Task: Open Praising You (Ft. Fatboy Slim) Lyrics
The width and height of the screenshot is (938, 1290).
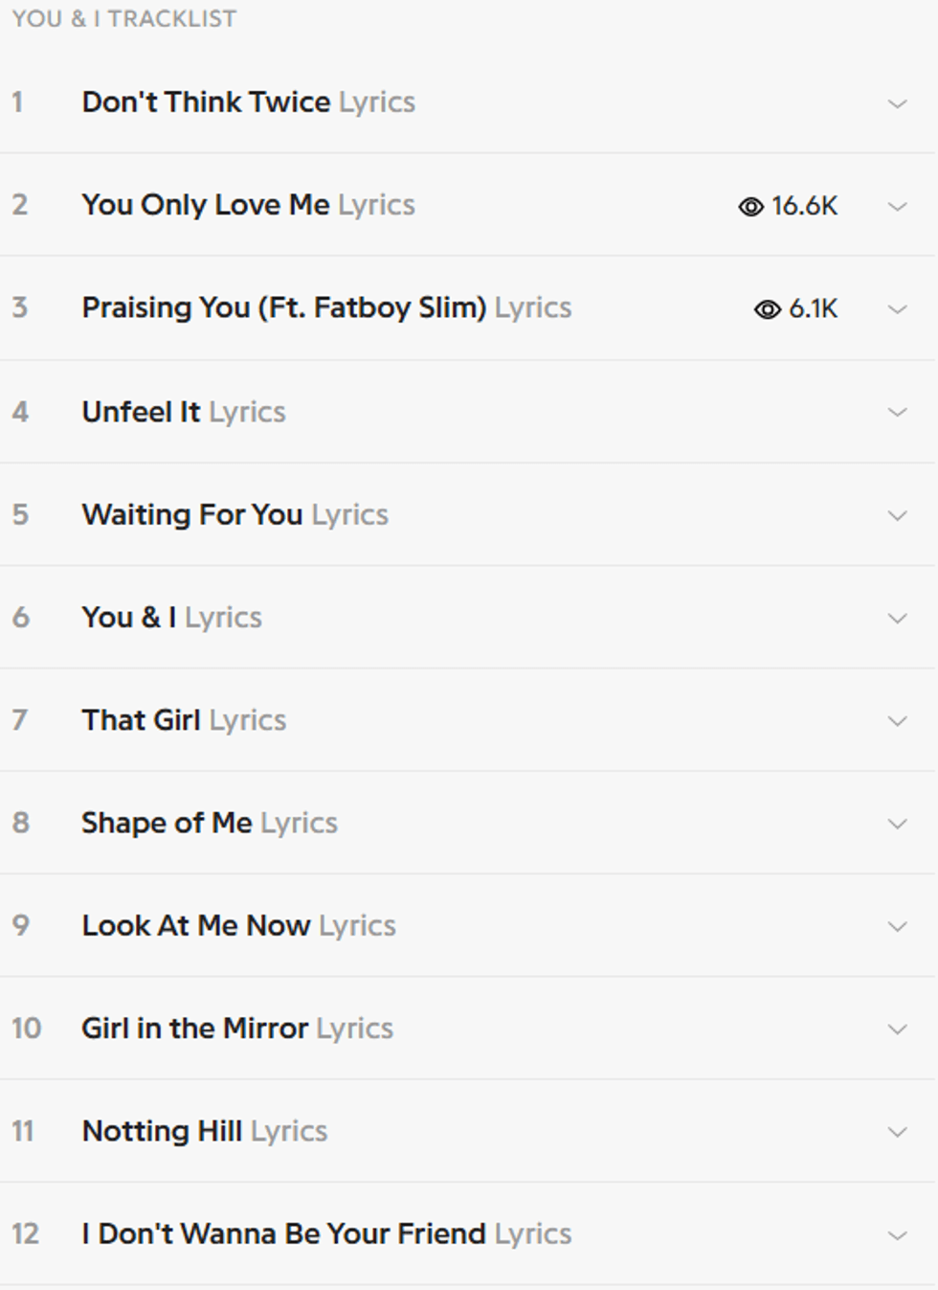Action: 325,307
